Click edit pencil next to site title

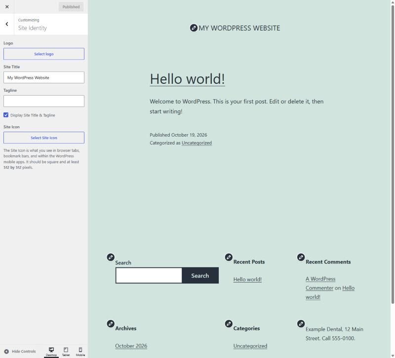tap(194, 28)
